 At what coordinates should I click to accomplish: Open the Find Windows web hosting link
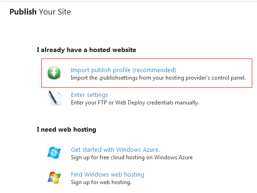(108, 174)
